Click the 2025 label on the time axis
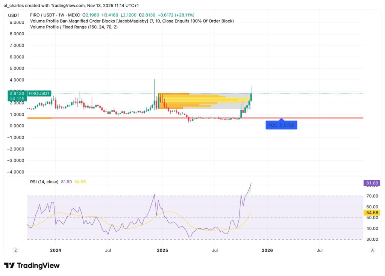Viewport: 385px width, 276px height. point(162,250)
